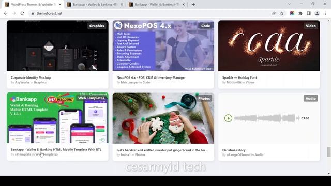The width and height of the screenshot is (331, 186).
Task: Open the Extensions puzzle icon
Action: pyautogui.click(x=300, y=13)
